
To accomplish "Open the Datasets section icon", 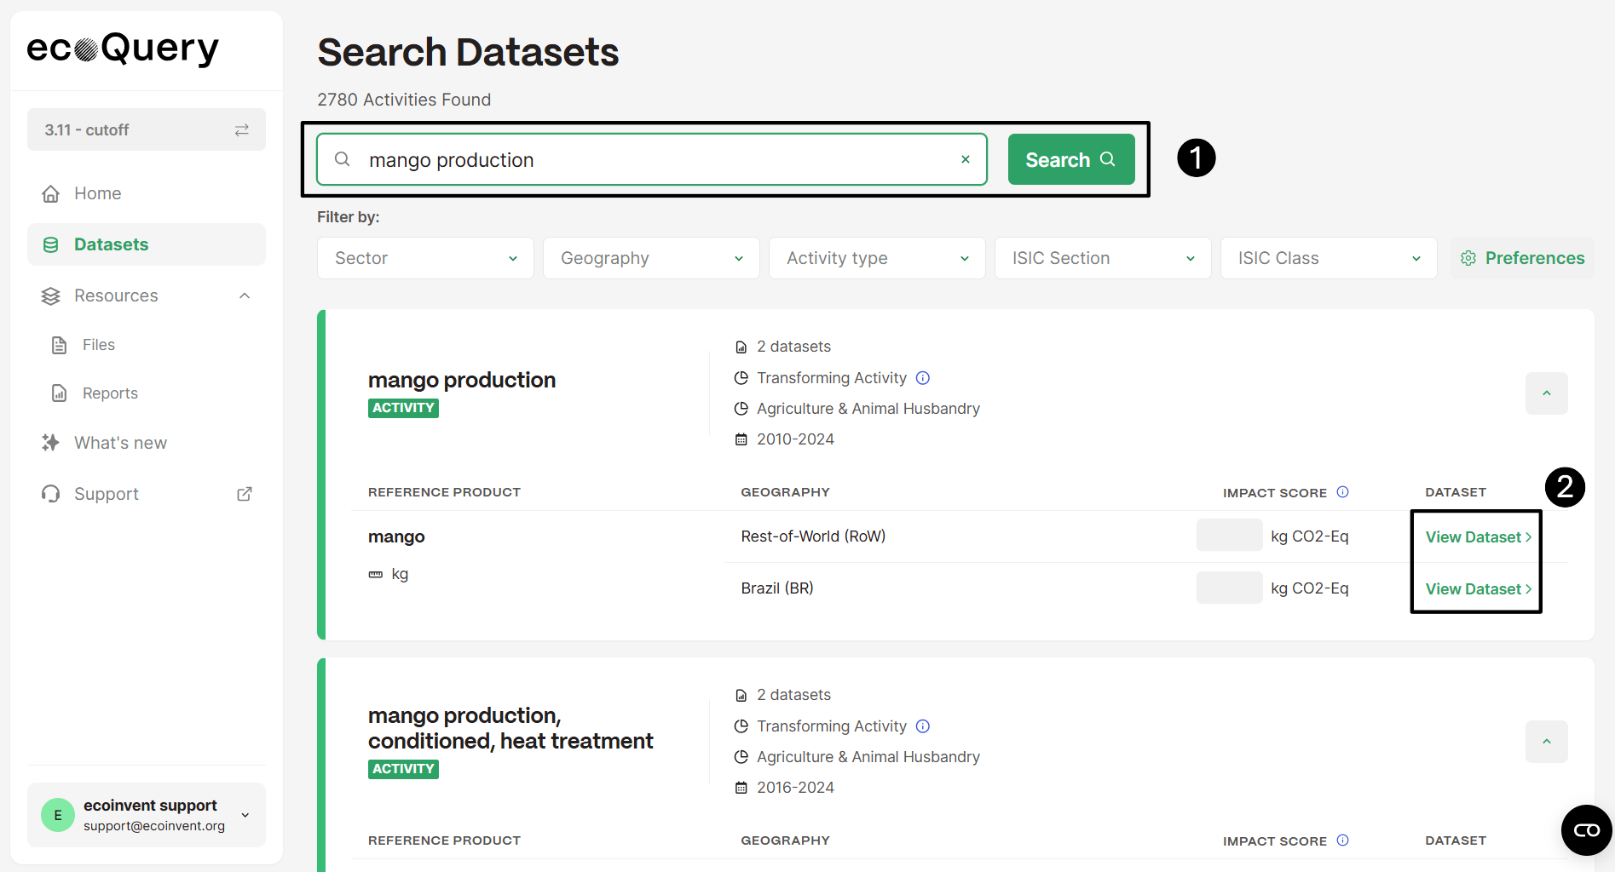I will click(x=51, y=244).
